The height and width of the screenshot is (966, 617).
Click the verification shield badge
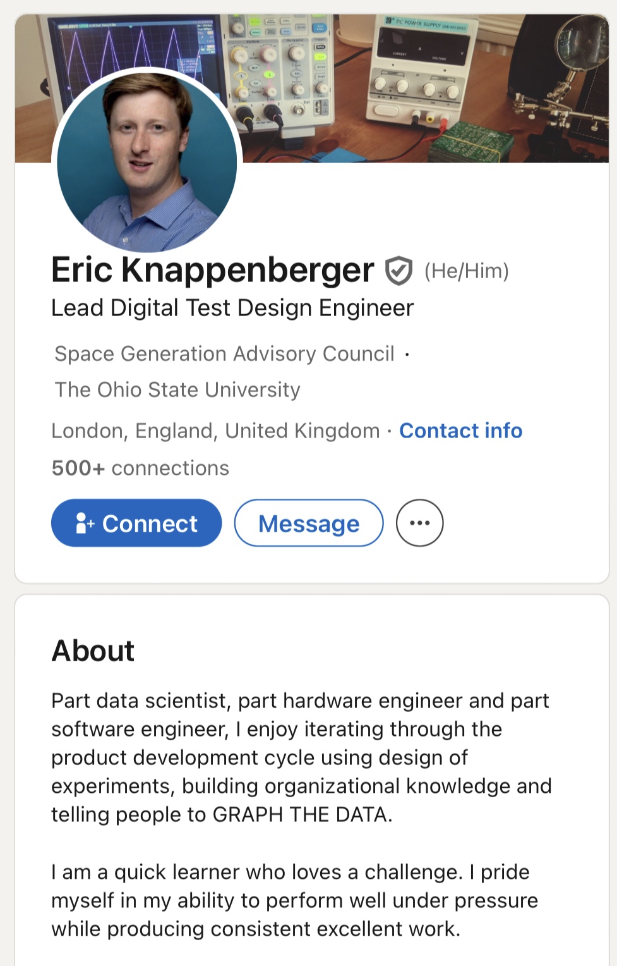(x=398, y=271)
